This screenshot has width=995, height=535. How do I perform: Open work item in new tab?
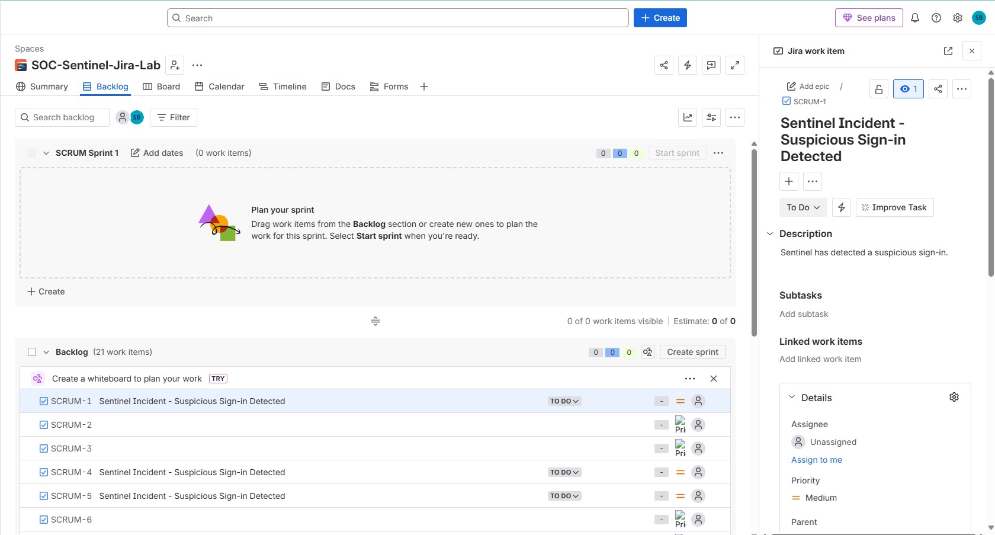(948, 51)
